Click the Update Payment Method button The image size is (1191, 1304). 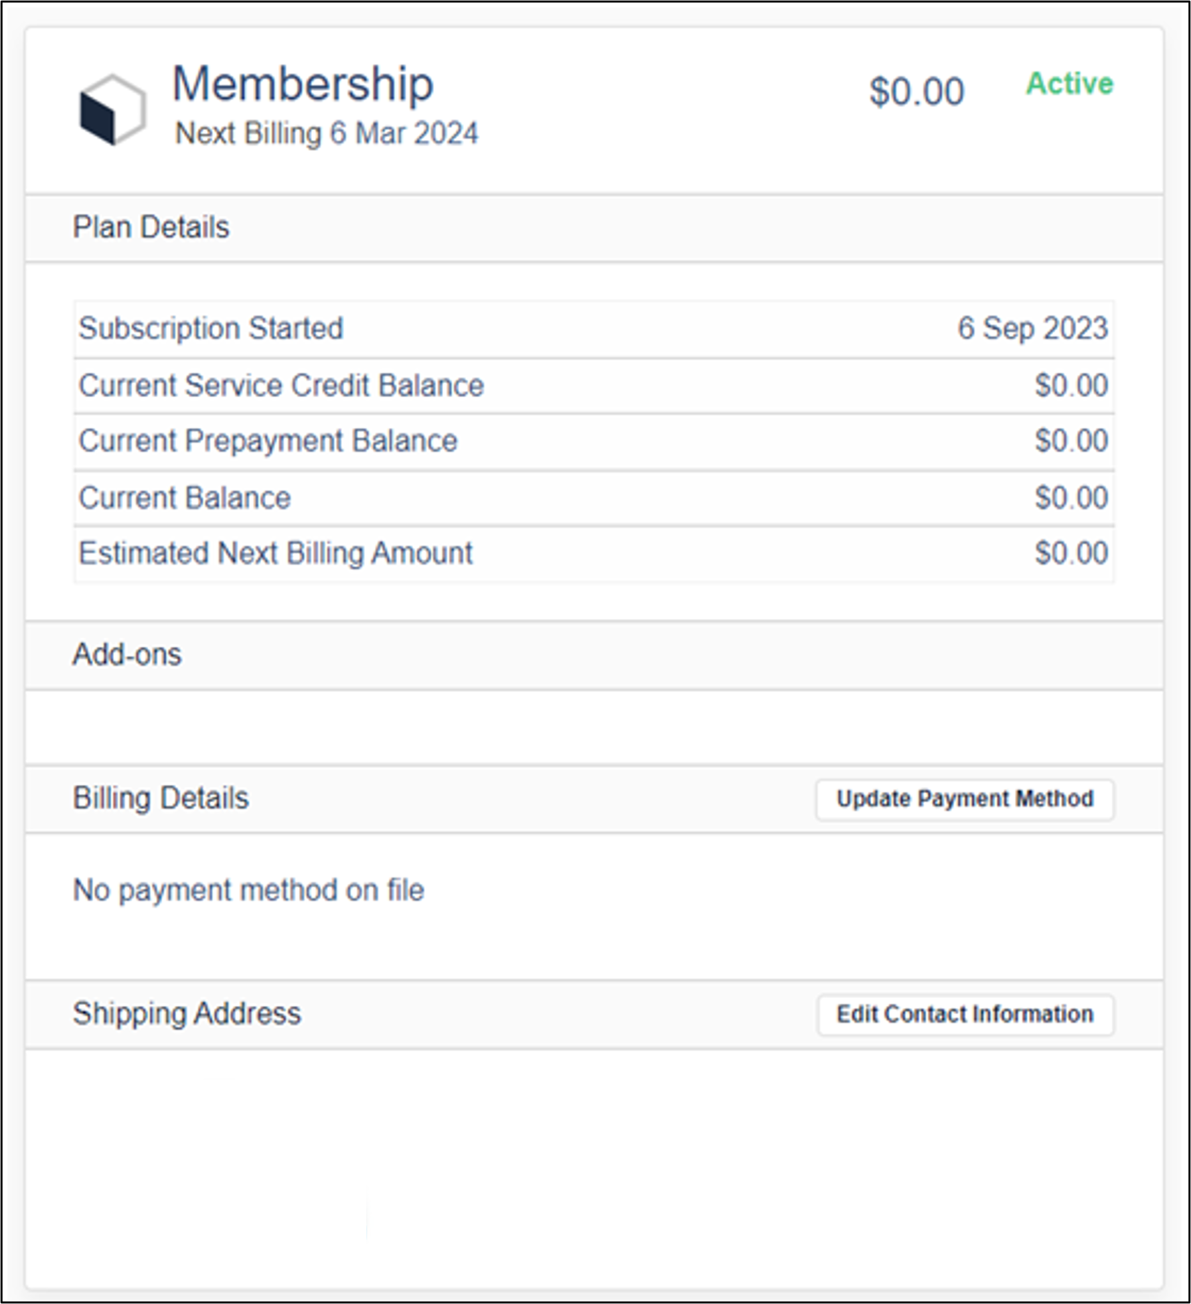[x=964, y=799]
